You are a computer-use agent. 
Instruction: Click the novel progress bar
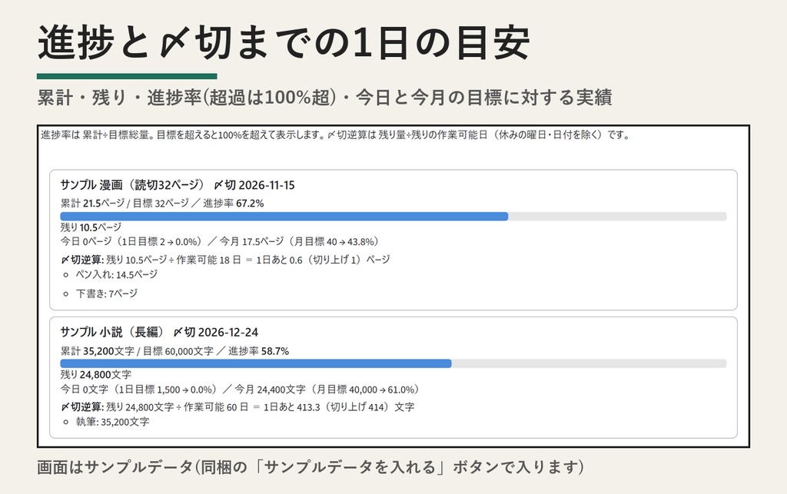(393, 363)
